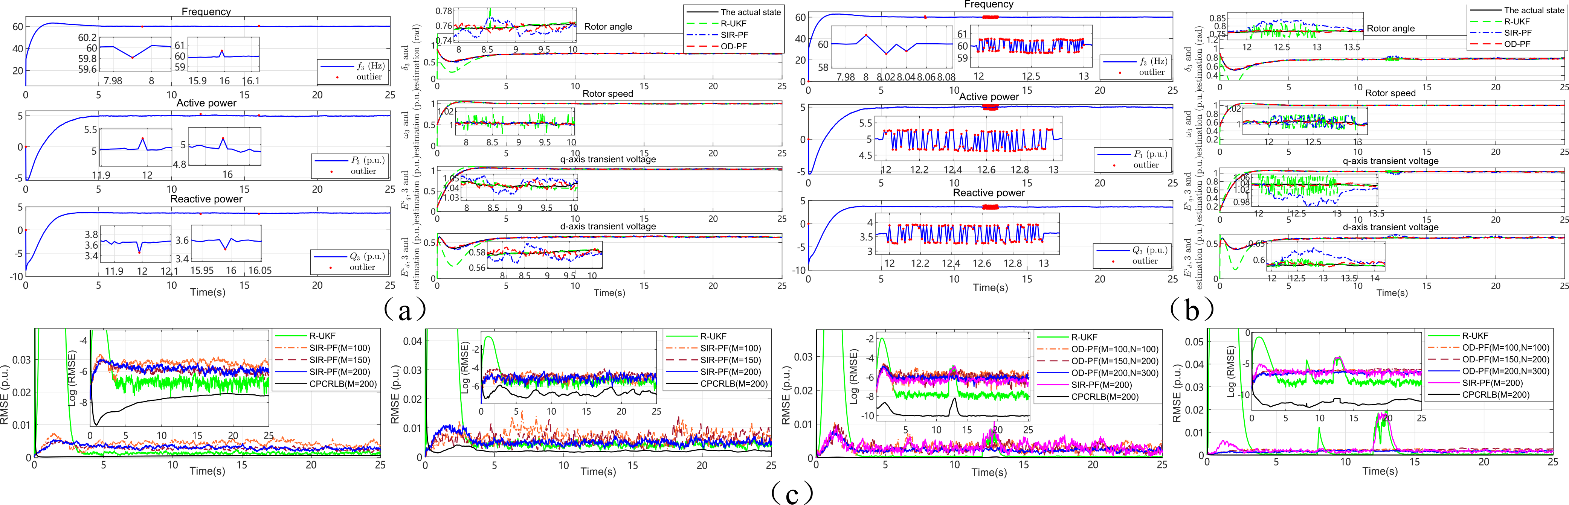Screen dimensions: 1569x505
Task: Select P3 (p.u.) legend entry in the third column
Action: (x=1150, y=155)
